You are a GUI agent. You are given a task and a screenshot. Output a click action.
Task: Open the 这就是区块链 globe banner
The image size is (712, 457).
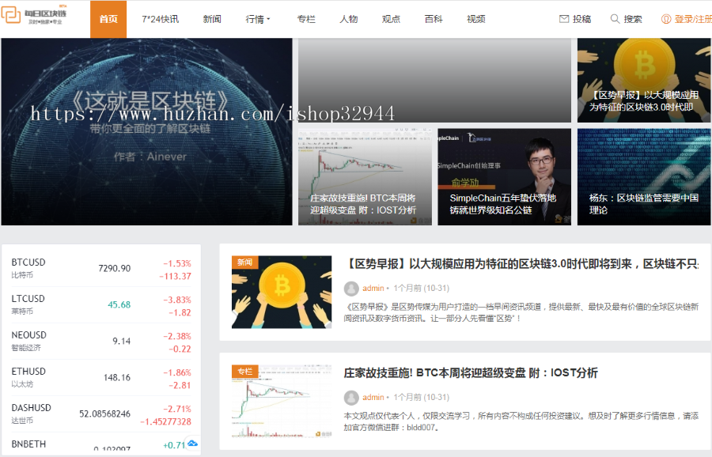click(146, 131)
